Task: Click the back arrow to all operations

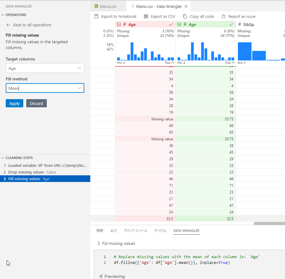Action: point(8,25)
